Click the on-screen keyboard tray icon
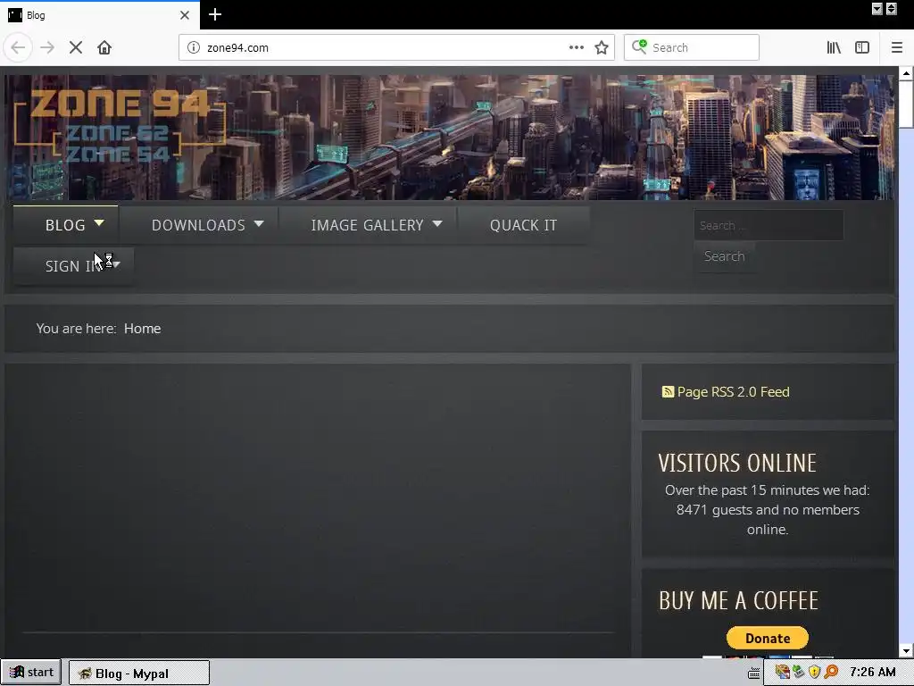 pos(753,673)
